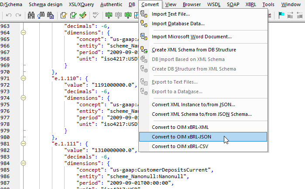Open the XBRL menu

coord(250,4)
